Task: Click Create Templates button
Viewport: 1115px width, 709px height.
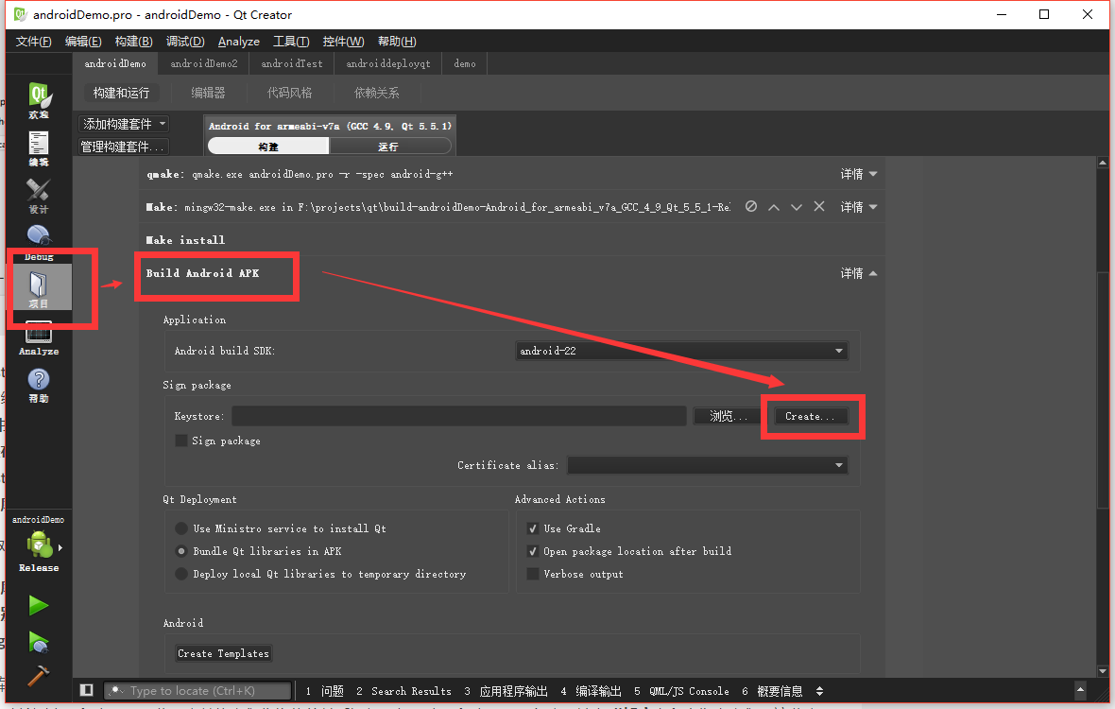Action: 223,653
